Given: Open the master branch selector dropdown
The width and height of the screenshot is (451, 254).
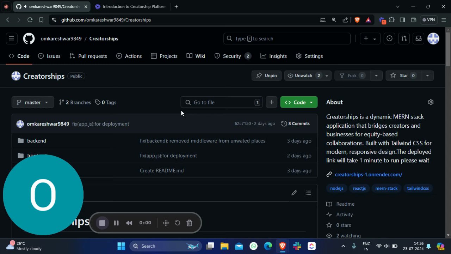Looking at the screenshot, I should (33, 102).
